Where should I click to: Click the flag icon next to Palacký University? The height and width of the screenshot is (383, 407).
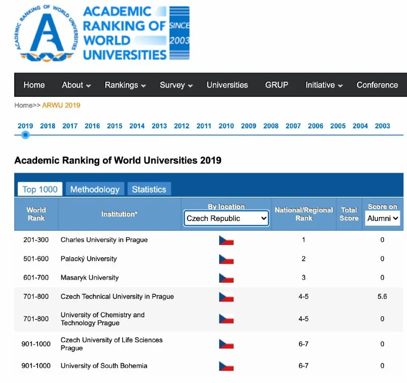[226, 259]
